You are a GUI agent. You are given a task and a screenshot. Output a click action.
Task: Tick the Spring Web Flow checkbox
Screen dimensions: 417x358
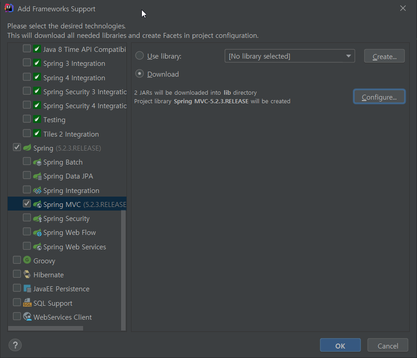click(x=27, y=232)
